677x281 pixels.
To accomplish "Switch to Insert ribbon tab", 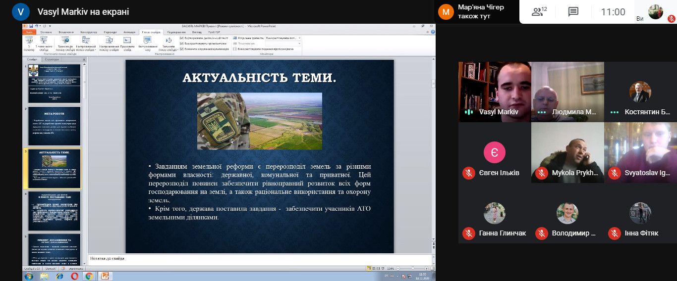I will [66, 32].
